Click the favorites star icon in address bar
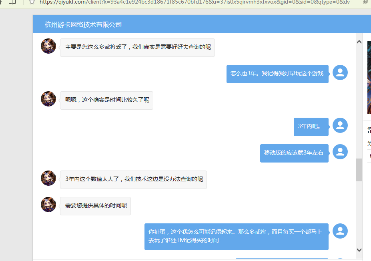This screenshot has height=261, width=371. (32, 2)
